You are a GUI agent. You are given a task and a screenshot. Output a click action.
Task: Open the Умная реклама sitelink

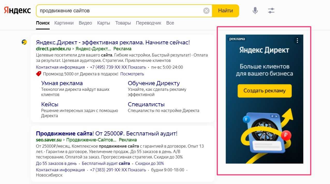62,83
